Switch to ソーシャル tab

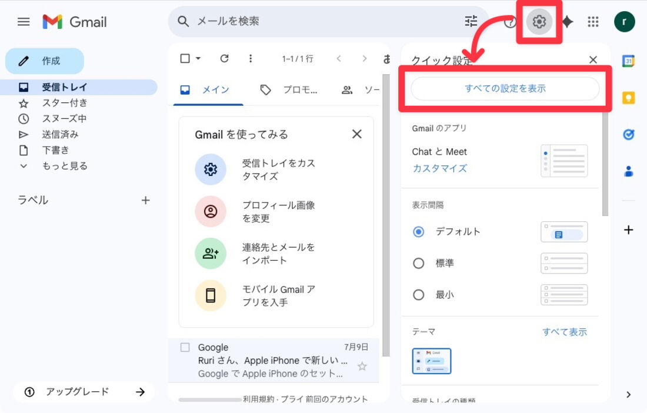tap(360, 90)
